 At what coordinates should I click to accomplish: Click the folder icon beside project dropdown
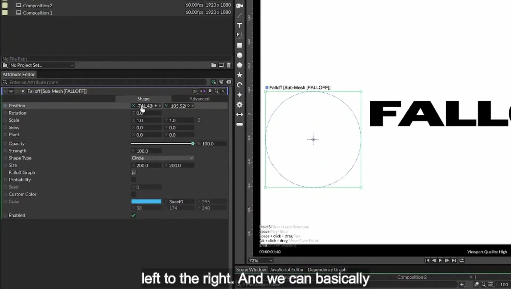pyautogui.click(x=213, y=65)
